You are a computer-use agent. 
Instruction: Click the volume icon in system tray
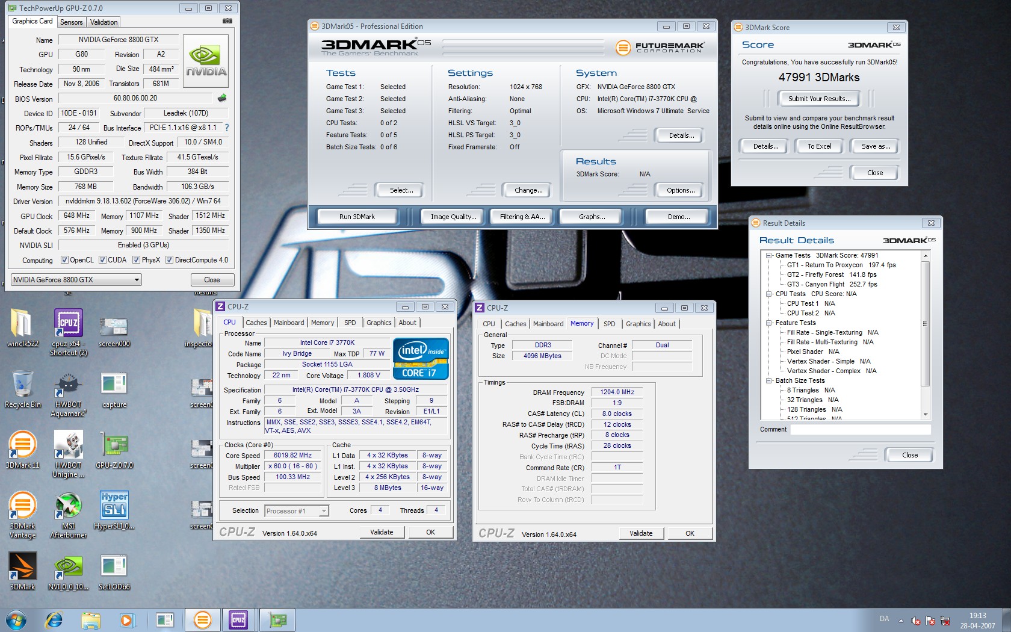point(915,621)
